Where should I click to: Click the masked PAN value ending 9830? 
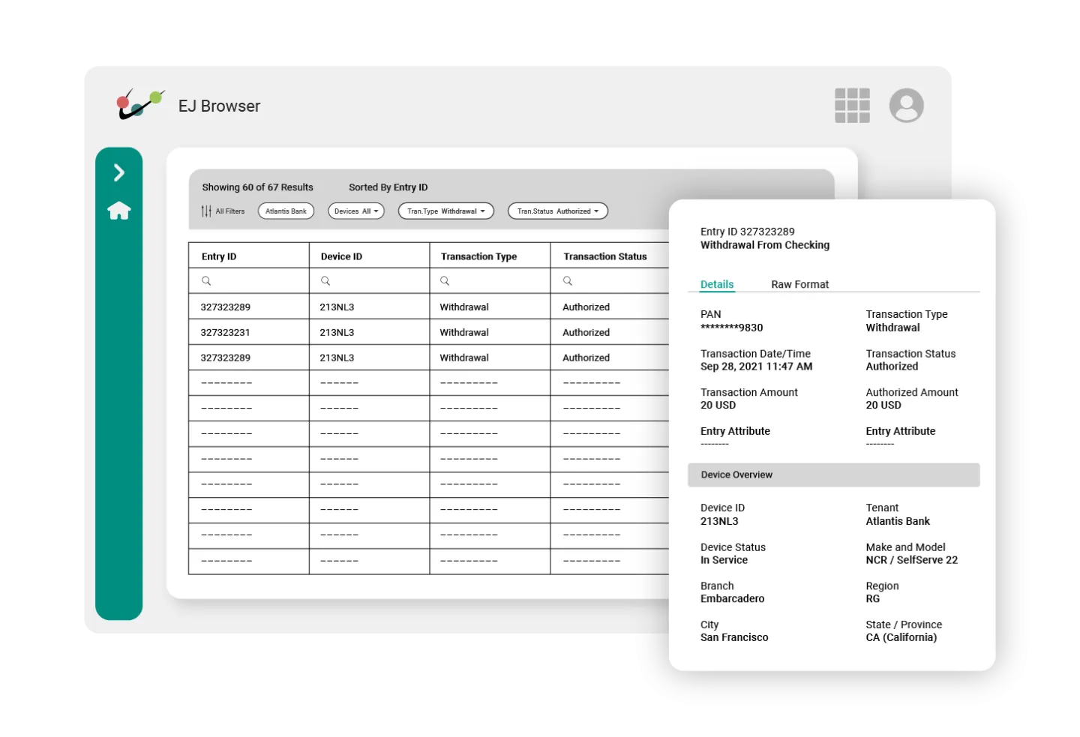(731, 328)
